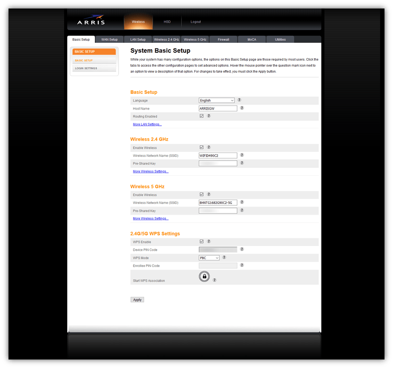This screenshot has width=393, height=368.
Task: Click help icon next to Host Name
Action: 242,108
